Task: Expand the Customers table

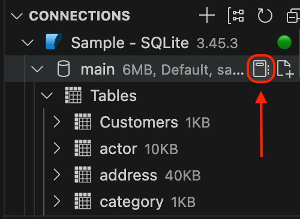Action: click(57, 122)
